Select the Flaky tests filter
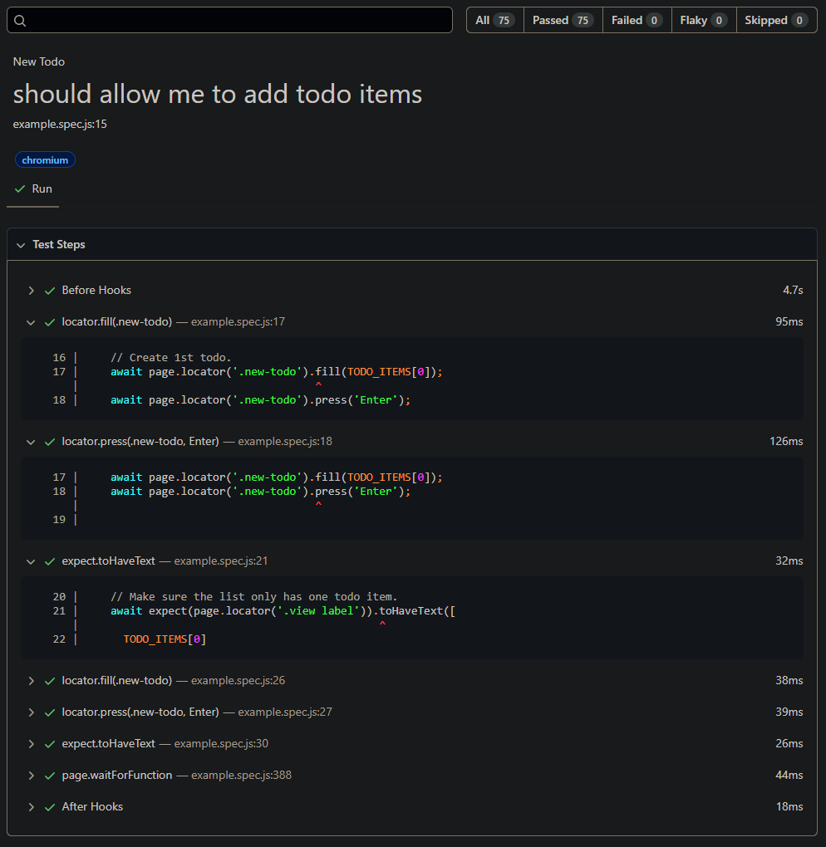Image resolution: width=826 pixels, height=847 pixels. (703, 21)
